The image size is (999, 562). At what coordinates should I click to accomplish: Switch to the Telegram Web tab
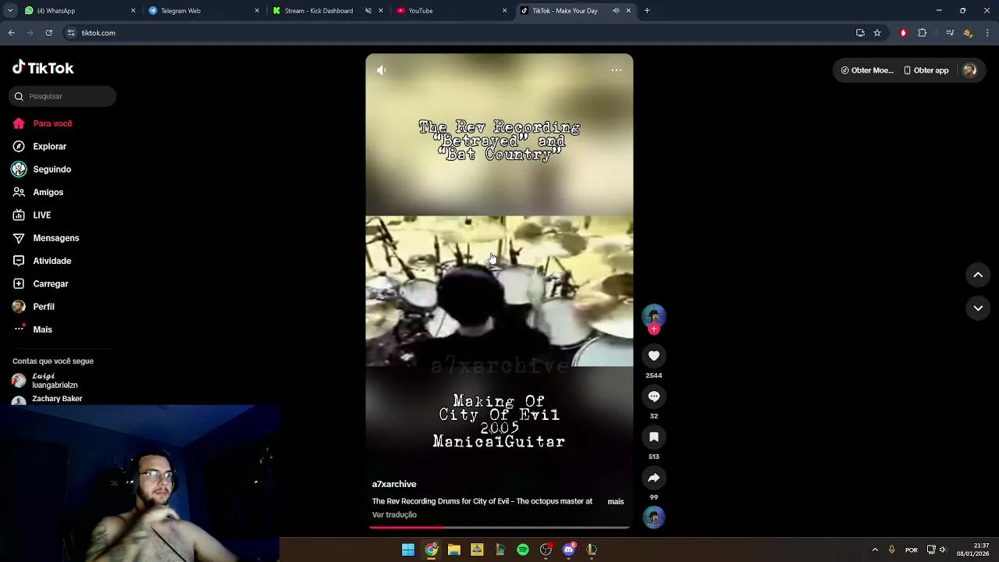click(203, 11)
